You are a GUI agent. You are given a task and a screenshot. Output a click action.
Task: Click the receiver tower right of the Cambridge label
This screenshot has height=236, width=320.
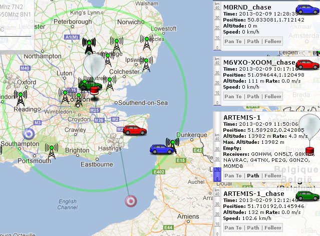click(108, 59)
